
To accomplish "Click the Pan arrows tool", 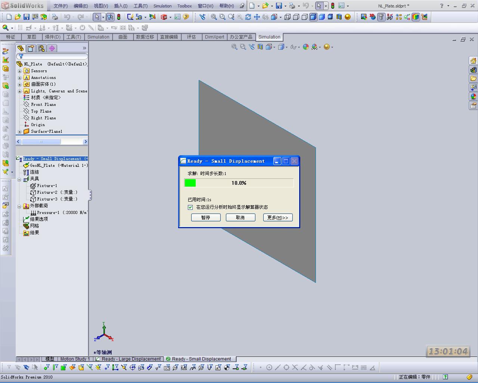I will tap(257, 17).
